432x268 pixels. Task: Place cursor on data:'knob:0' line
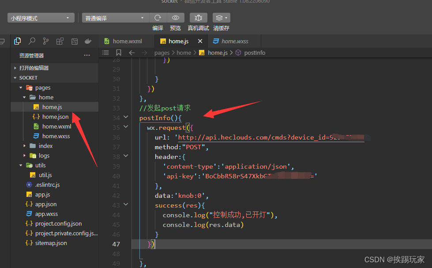(x=181, y=196)
